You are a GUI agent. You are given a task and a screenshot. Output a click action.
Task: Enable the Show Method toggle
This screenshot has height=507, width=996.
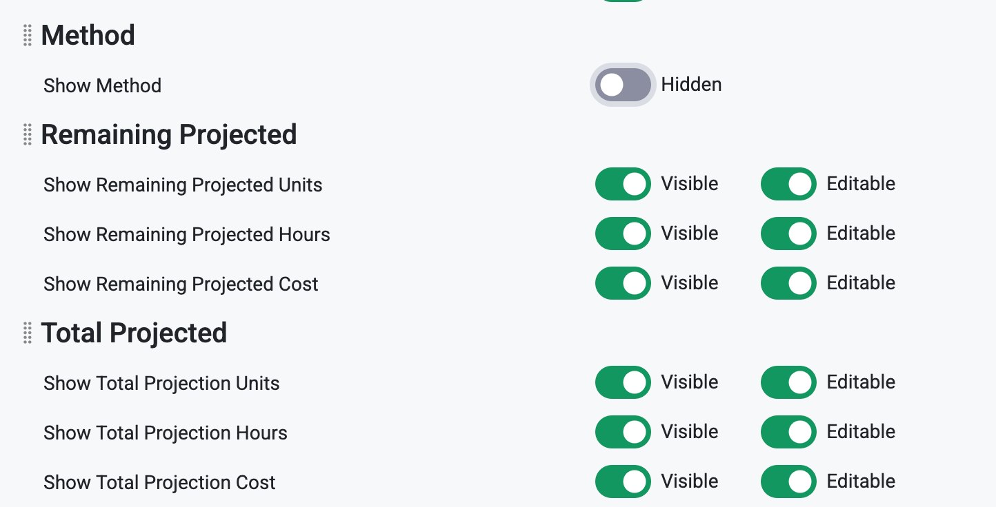pyautogui.click(x=623, y=85)
